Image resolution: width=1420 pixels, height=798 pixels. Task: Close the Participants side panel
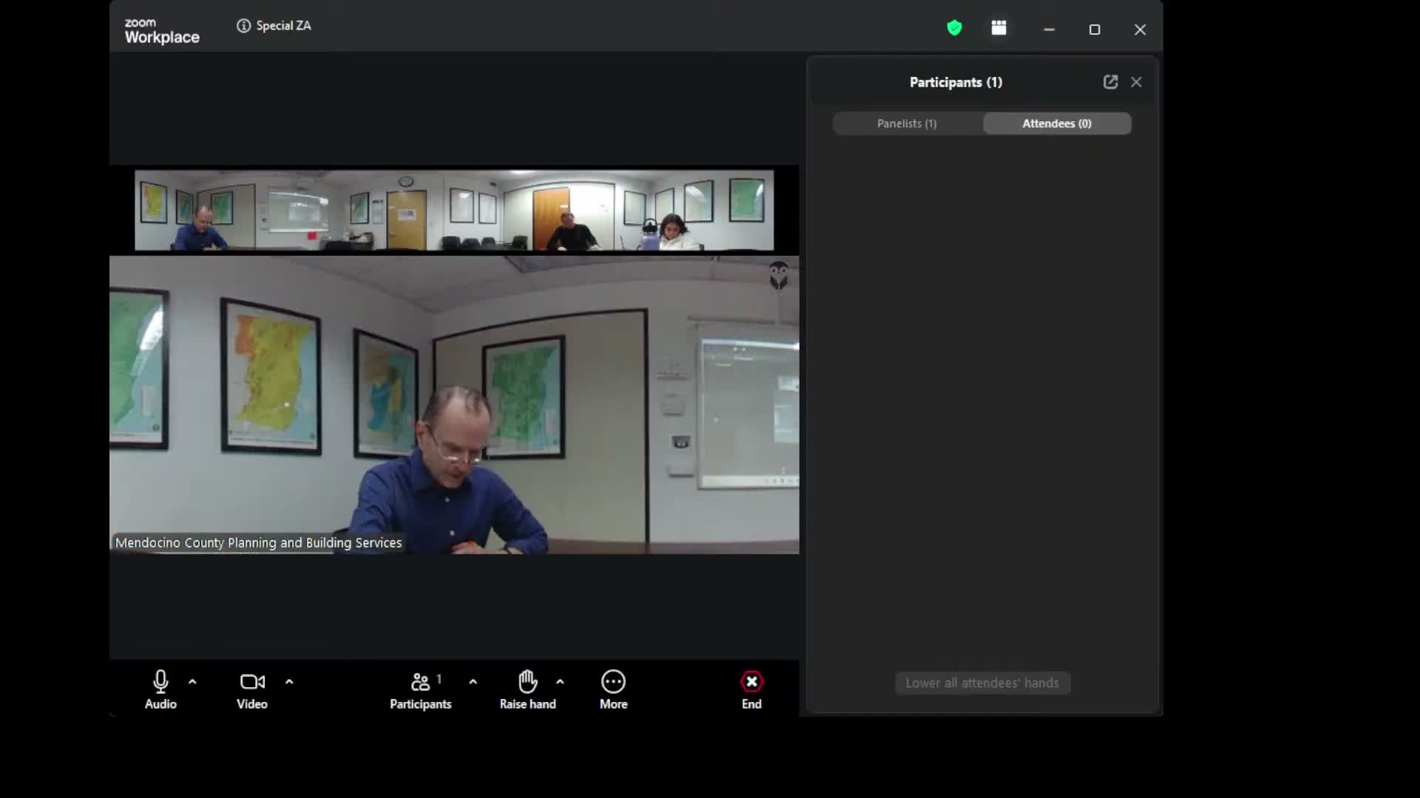click(x=1136, y=82)
